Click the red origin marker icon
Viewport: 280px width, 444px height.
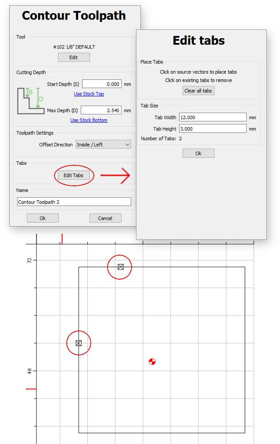[x=152, y=362]
